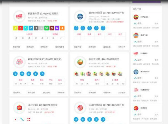Open 定位走势 in the 秒速时时彩 card
This screenshot has width=168, height=124.
coord(46,92)
